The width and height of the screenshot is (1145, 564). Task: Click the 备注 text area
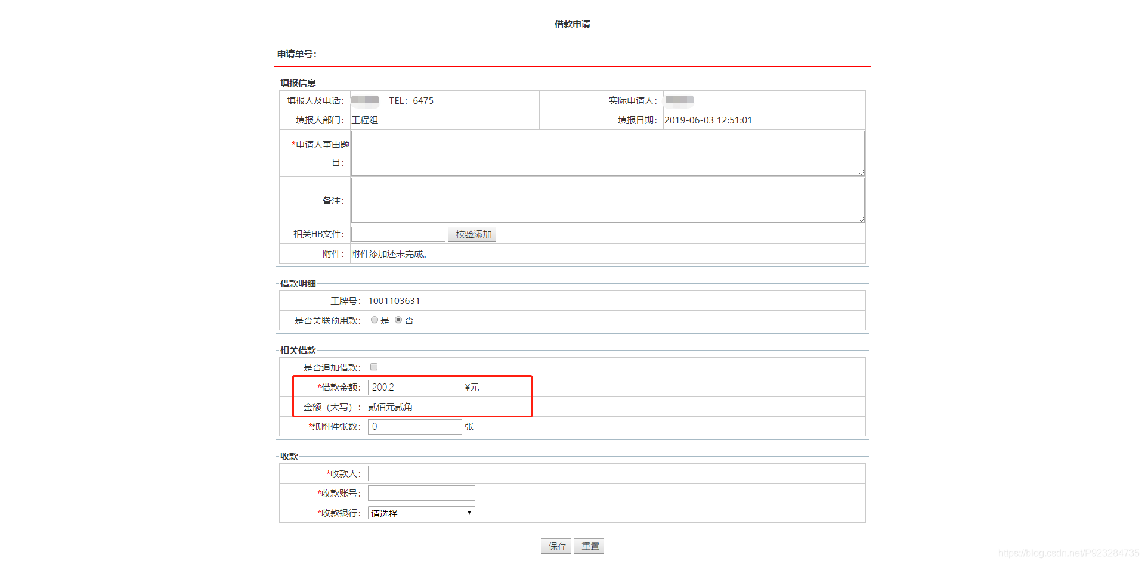click(608, 200)
